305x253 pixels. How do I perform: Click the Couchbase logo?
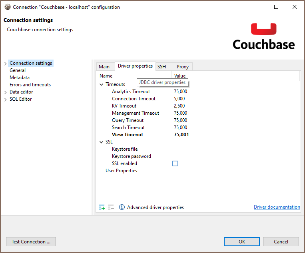click(x=263, y=36)
